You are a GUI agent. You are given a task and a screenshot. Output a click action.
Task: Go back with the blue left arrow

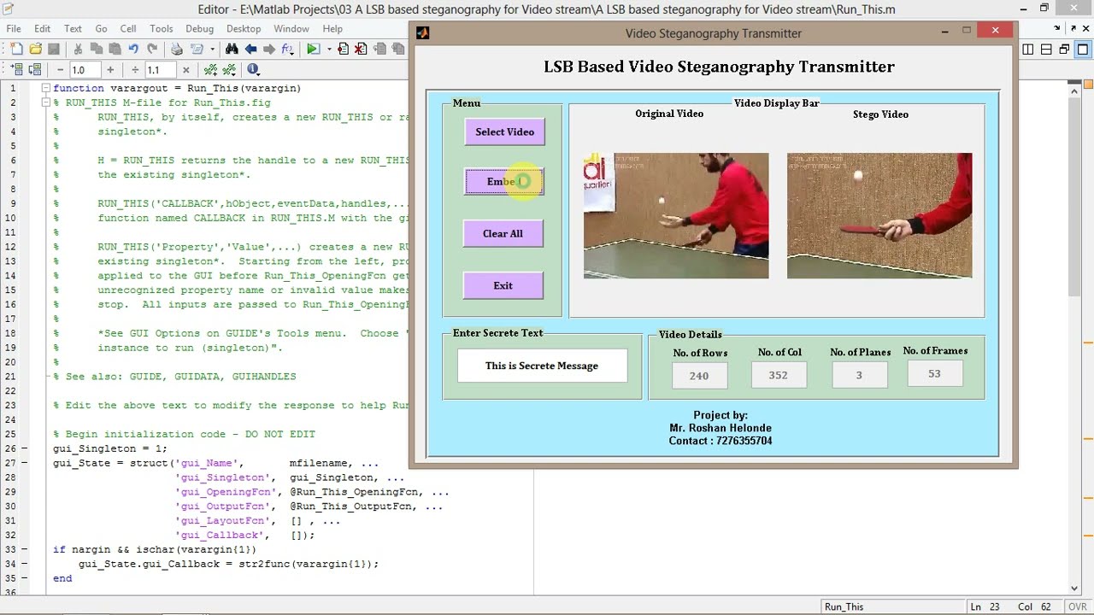(x=250, y=49)
